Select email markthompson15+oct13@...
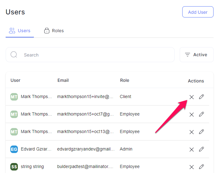The height and width of the screenshot is (173, 222). pos(85,131)
